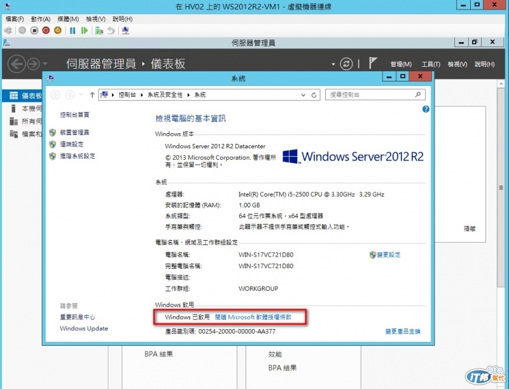Viewport: 509px width, 389px height.
Task: Open Server Manager 說明(H) menu
Action: pos(485,64)
